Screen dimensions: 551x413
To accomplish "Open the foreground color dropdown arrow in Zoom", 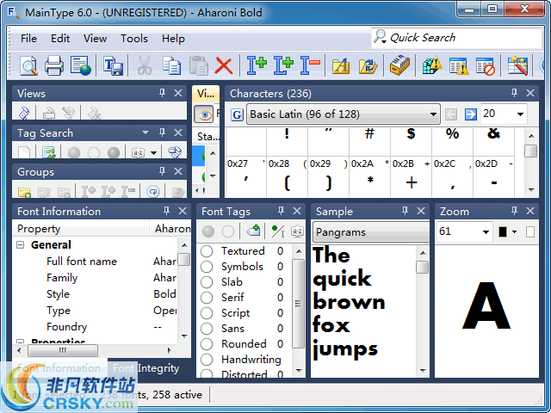I will (x=515, y=231).
